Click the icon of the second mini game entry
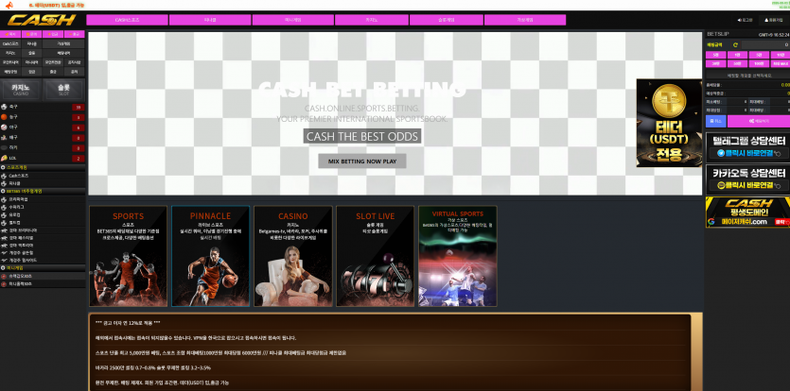Image resolution: width=790 pixels, height=391 pixels. pos(4,284)
